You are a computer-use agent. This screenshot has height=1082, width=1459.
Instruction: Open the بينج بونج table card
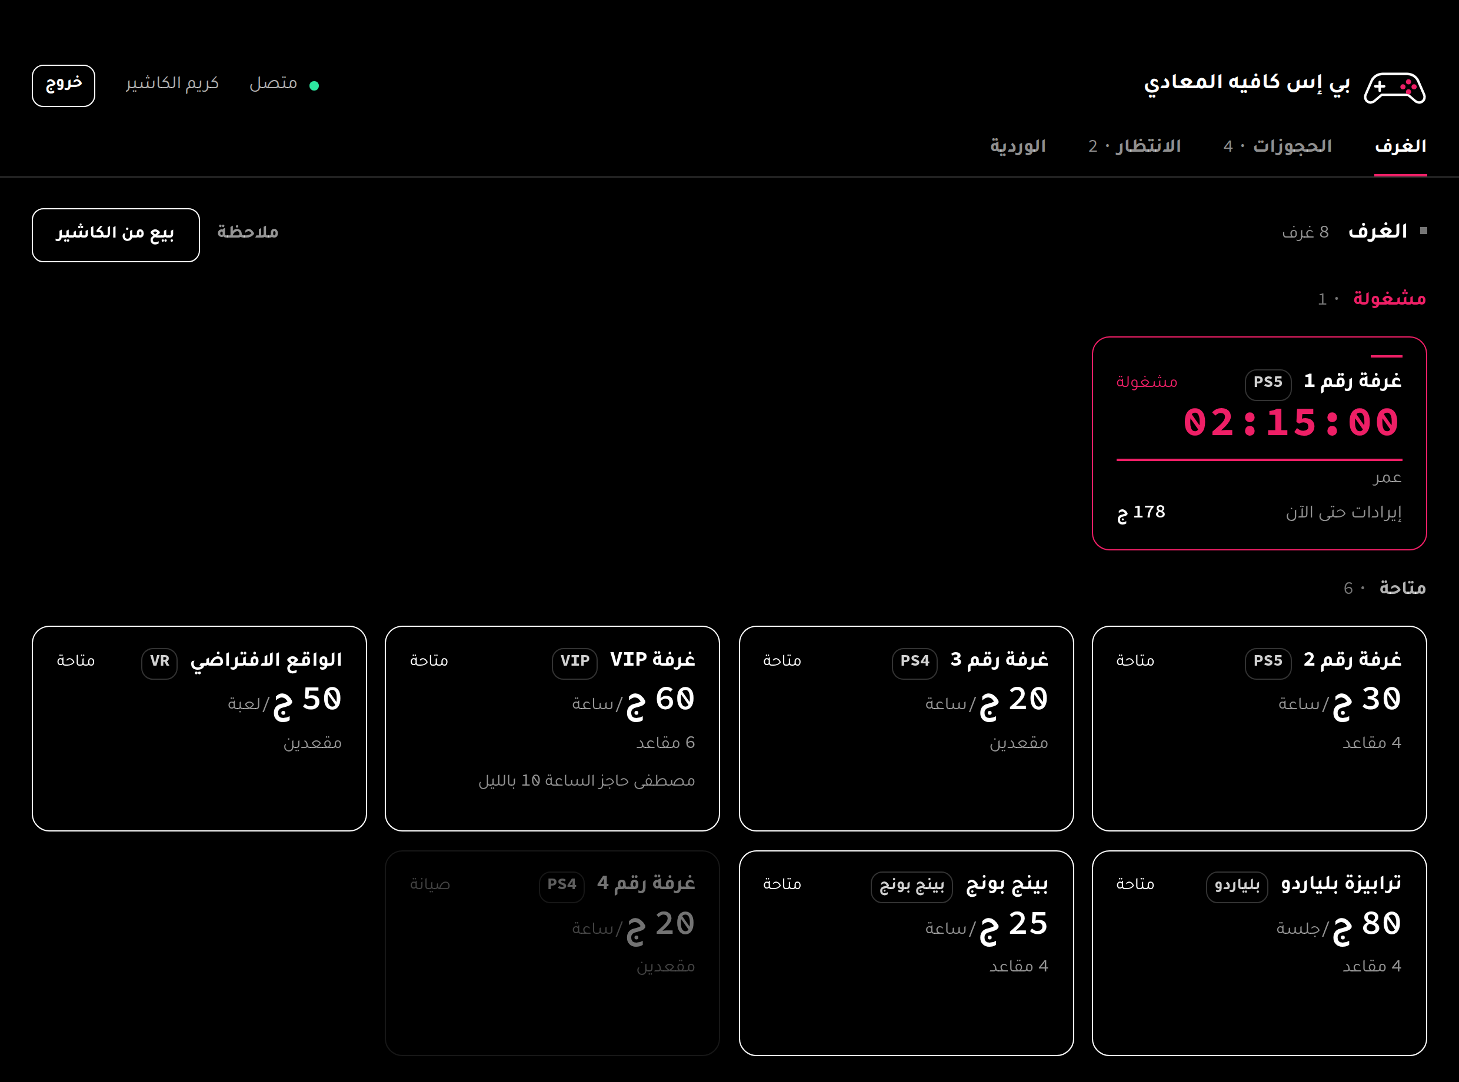pos(906,953)
